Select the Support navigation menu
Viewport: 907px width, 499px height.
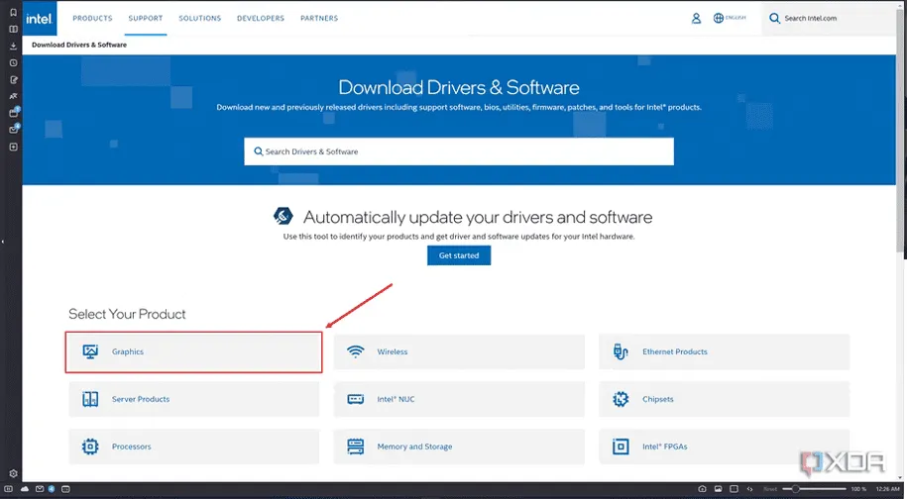145,18
